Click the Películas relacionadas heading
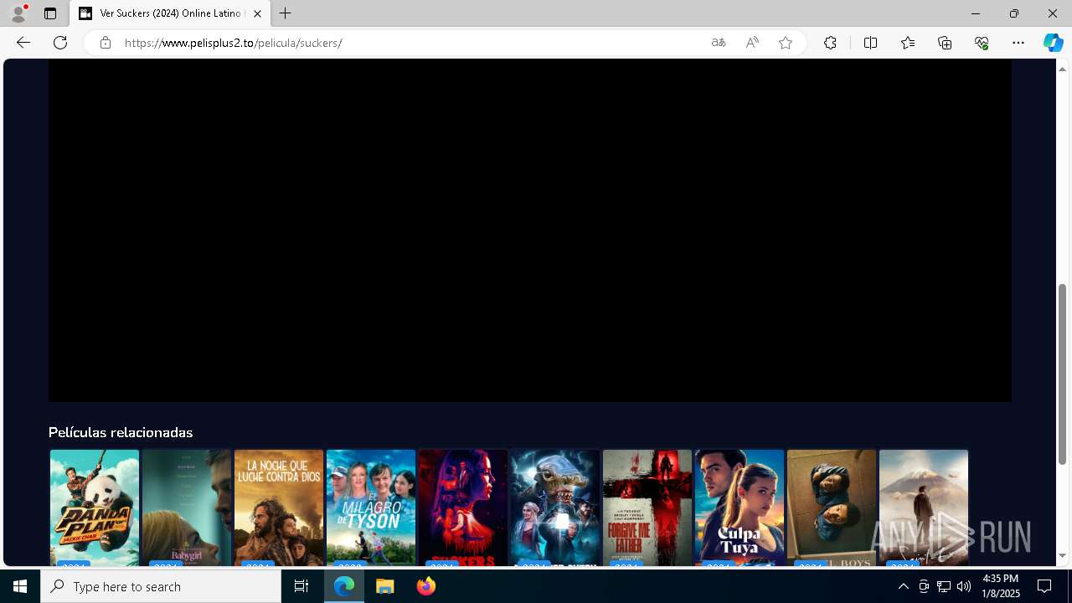This screenshot has width=1072, height=603. (121, 432)
